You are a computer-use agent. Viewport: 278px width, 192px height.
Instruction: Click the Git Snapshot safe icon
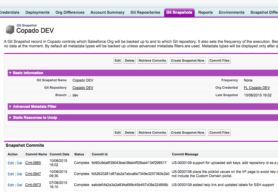tap(10, 29)
